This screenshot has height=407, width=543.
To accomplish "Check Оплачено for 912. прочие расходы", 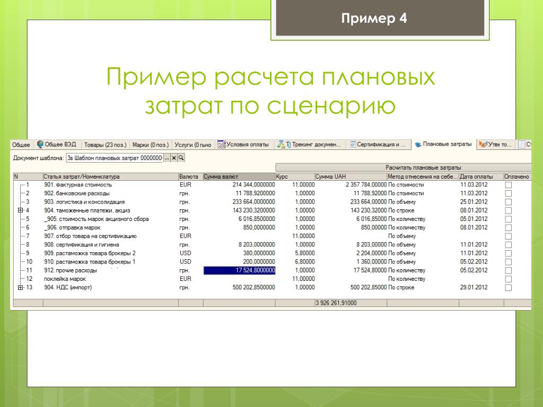I will click(509, 270).
